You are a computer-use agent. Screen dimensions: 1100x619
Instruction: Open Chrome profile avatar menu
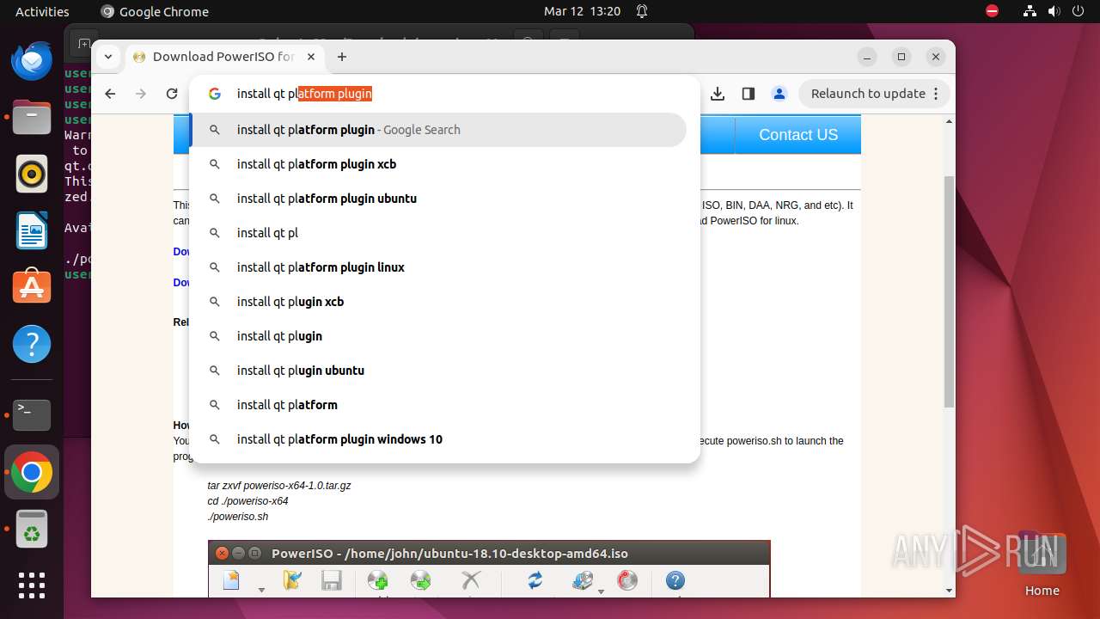(779, 94)
